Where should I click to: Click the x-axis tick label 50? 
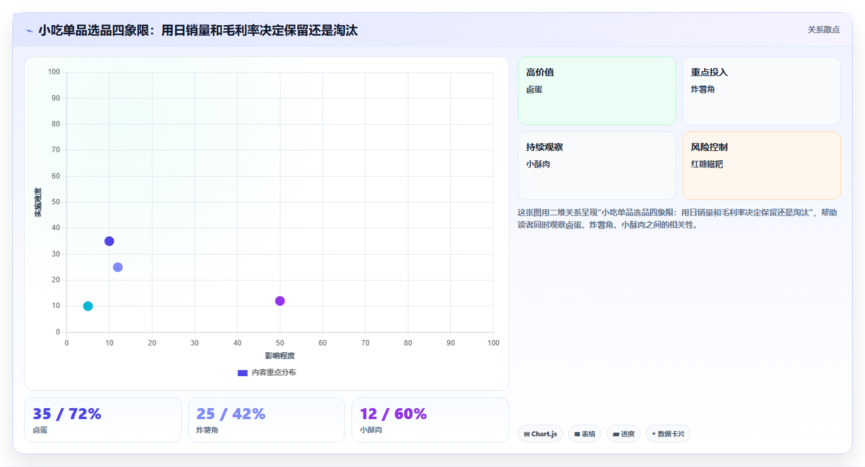(280, 342)
